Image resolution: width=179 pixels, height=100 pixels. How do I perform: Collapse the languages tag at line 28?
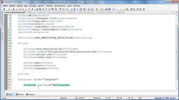point(11,79)
